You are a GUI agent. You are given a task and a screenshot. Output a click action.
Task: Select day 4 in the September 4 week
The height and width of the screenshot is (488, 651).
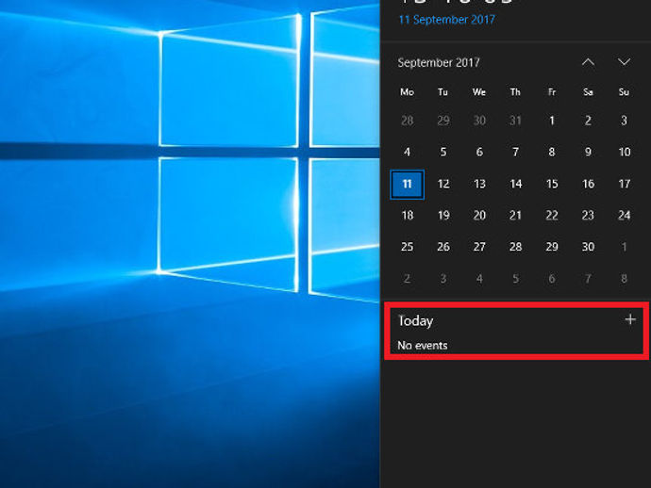(x=408, y=153)
